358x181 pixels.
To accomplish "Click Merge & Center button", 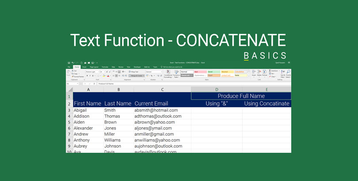I will pos(137,76).
